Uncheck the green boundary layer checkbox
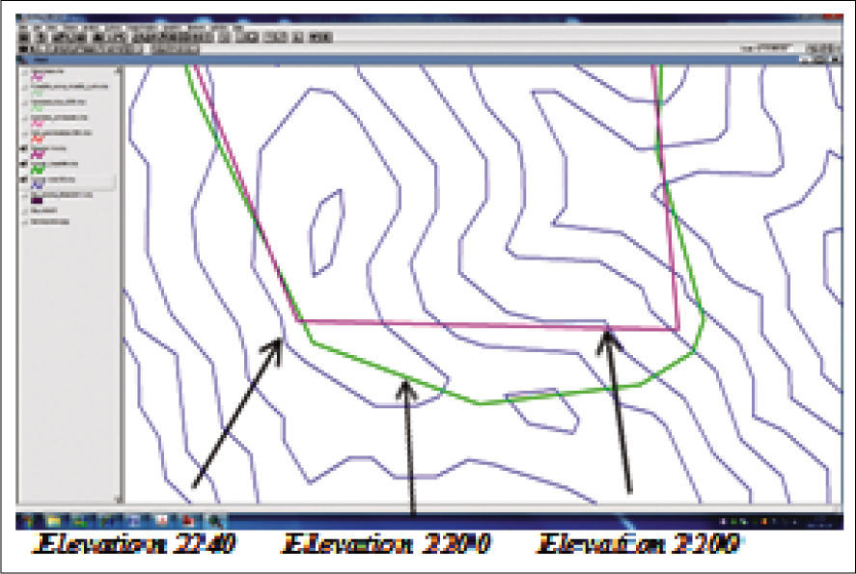The height and width of the screenshot is (574, 856). click(x=24, y=163)
